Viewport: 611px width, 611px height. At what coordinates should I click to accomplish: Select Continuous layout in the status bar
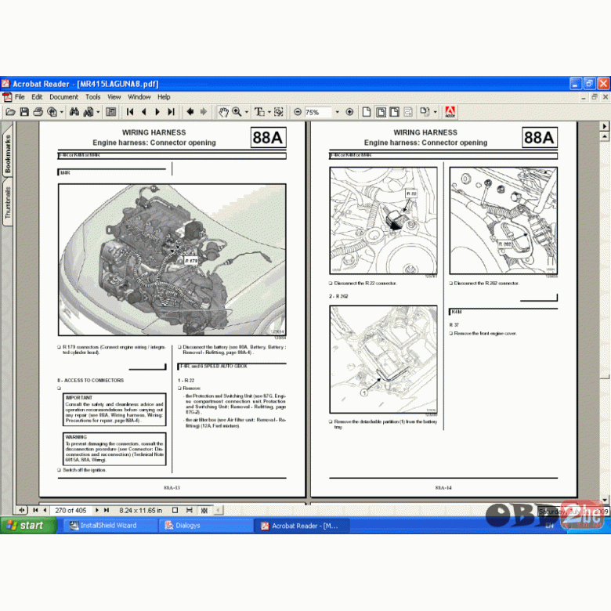point(190,510)
